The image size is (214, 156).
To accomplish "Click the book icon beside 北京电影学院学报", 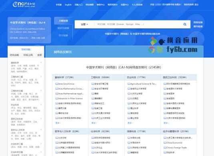I will tap(57, 143).
